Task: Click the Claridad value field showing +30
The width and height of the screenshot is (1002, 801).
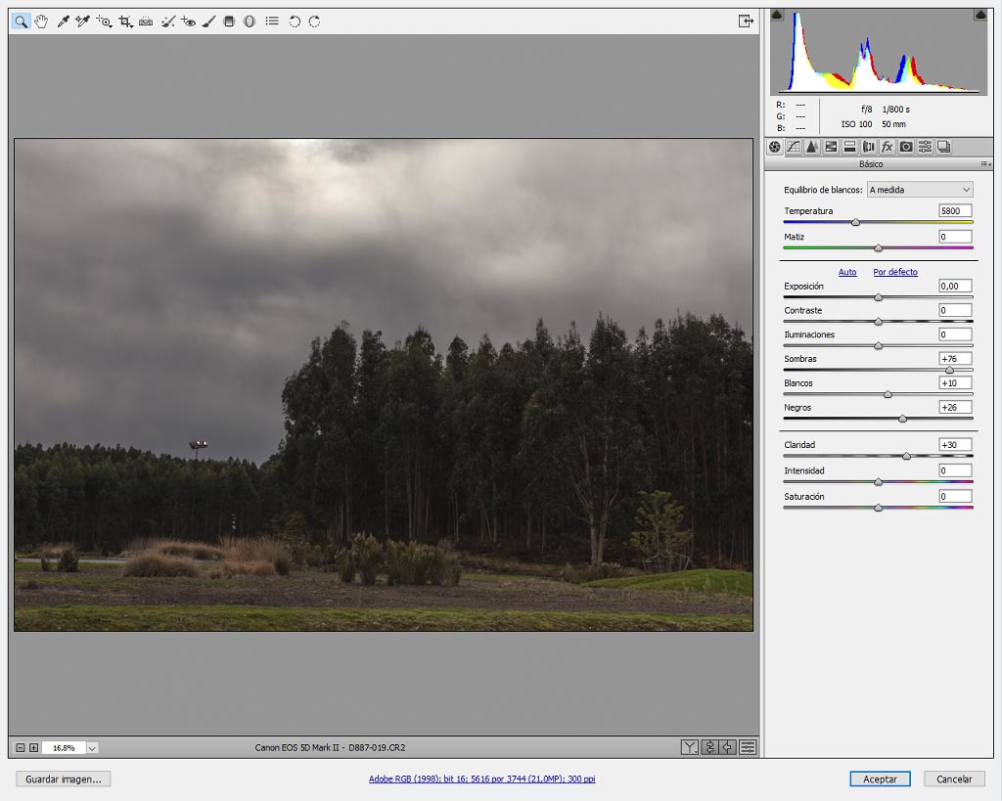Action: click(955, 445)
